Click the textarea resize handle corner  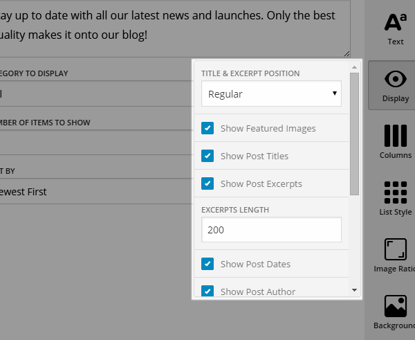[x=347, y=54]
